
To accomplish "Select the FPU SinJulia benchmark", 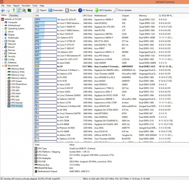I will click(x=15, y=106).
